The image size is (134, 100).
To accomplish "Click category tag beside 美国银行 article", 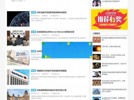I will (x=34, y=71).
